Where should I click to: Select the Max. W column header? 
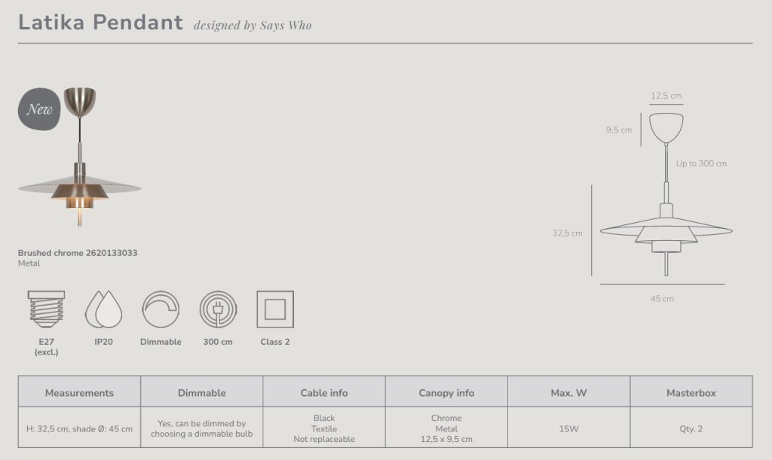[568, 391]
